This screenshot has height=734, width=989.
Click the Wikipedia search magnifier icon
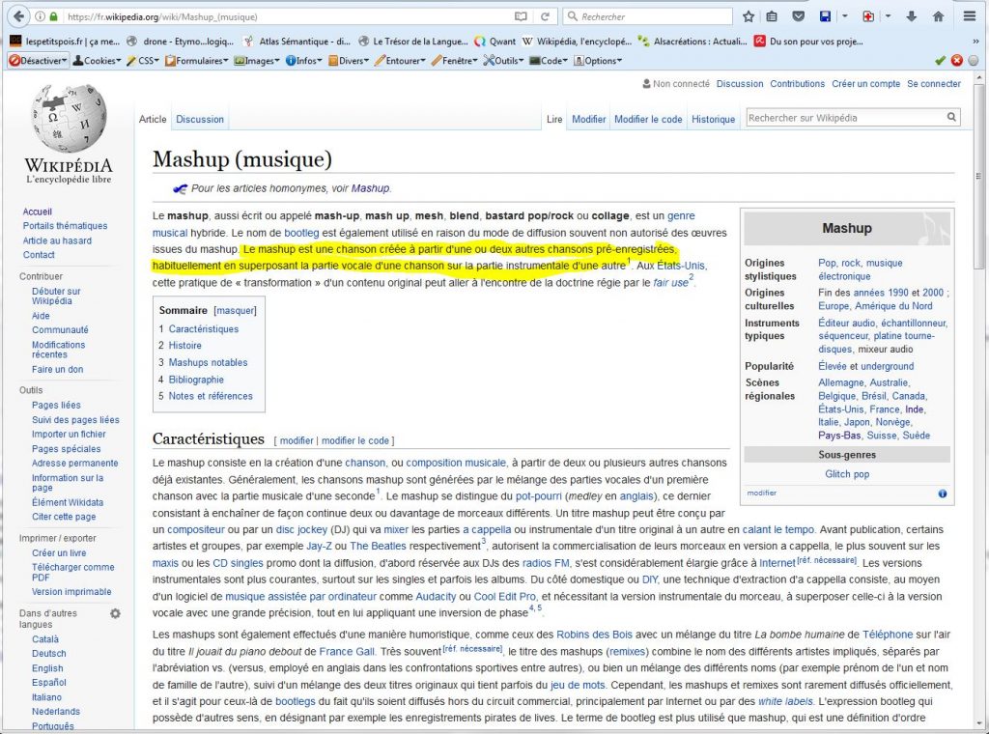(951, 118)
